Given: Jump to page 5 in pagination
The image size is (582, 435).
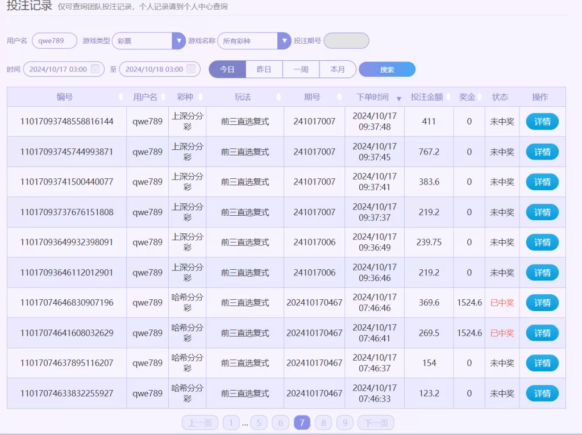Looking at the screenshot, I should [x=259, y=423].
